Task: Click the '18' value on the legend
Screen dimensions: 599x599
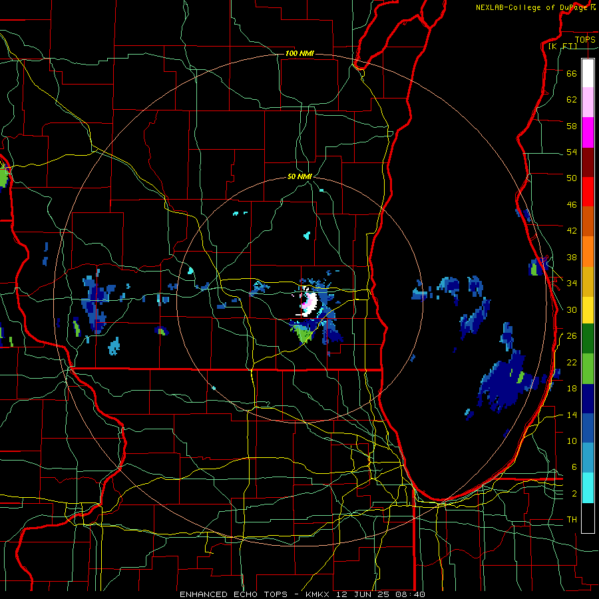Action: (x=572, y=389)
